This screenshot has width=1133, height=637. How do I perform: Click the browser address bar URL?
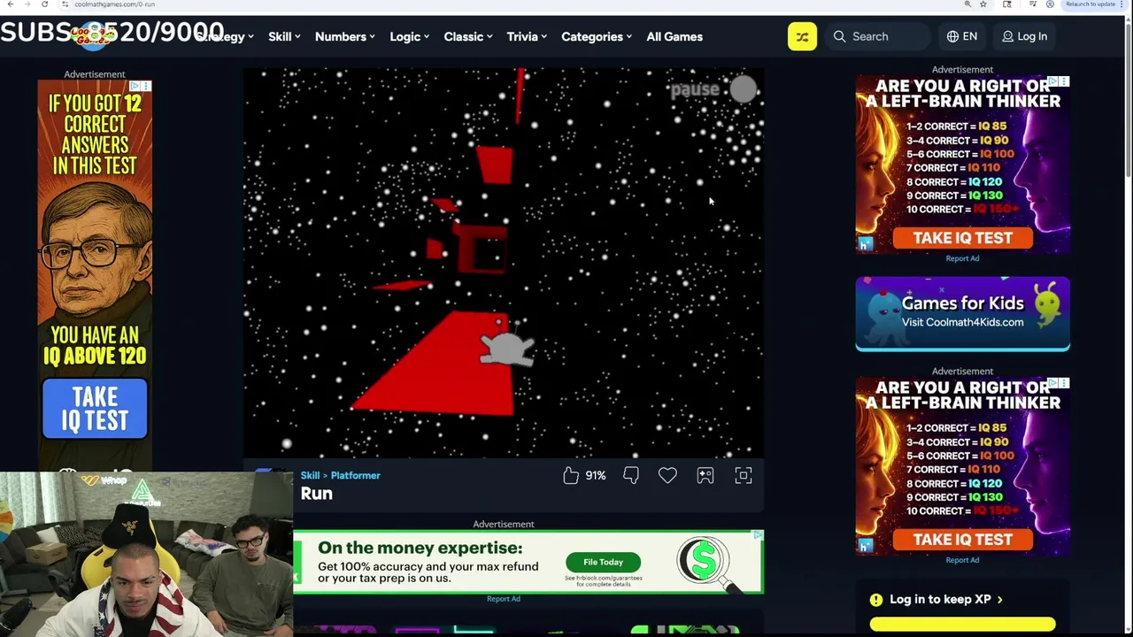[114, 4]
